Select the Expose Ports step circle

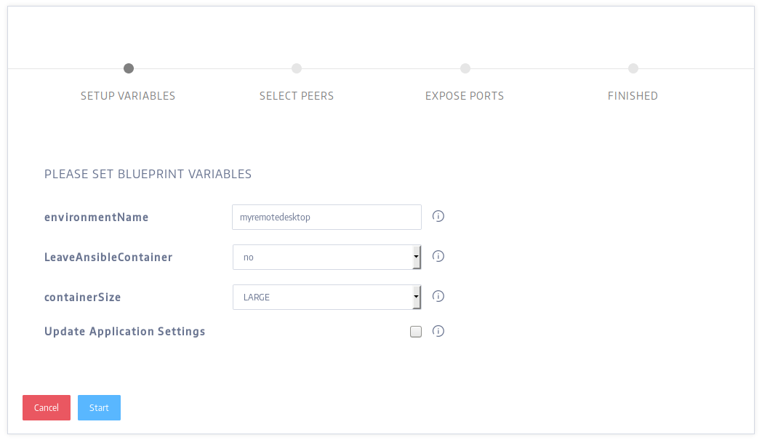tap(465, 68)
